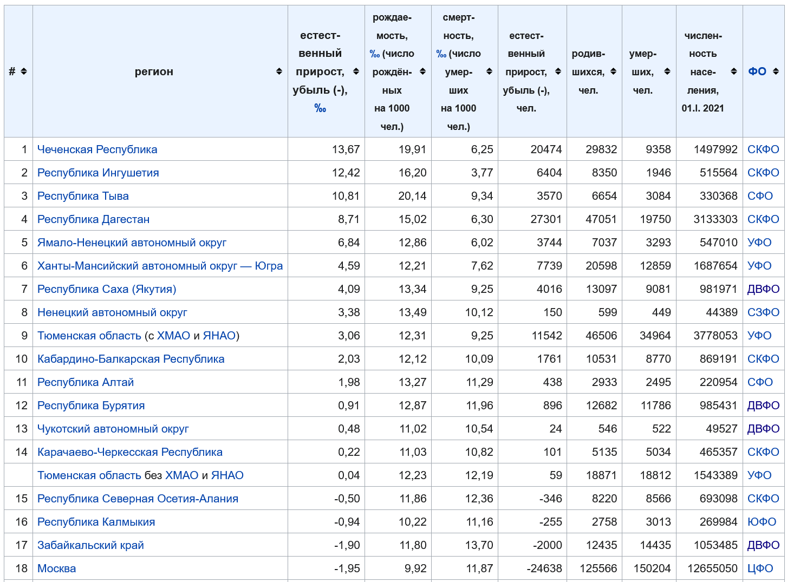This screenshot has width=787, height=582.
Task: Open Республика Саха (Якутия) link
Action: pyautogui.click(x=107, y=289)
